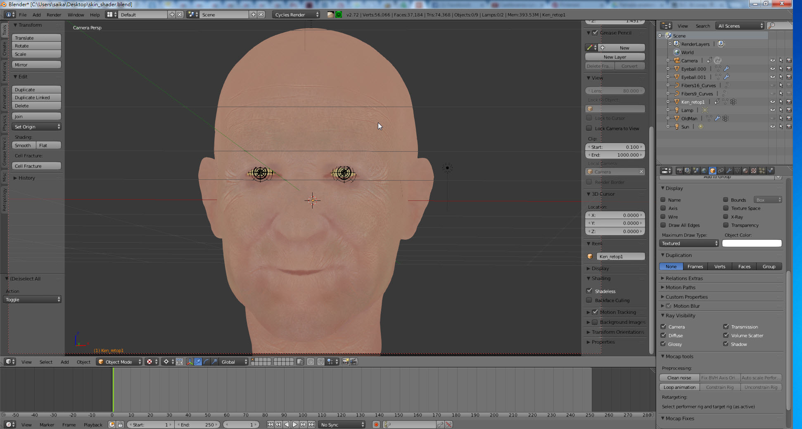The image size is (802, 429).
Task: Click the Clean noise mocap button
Action: click(x=679, y=377)
